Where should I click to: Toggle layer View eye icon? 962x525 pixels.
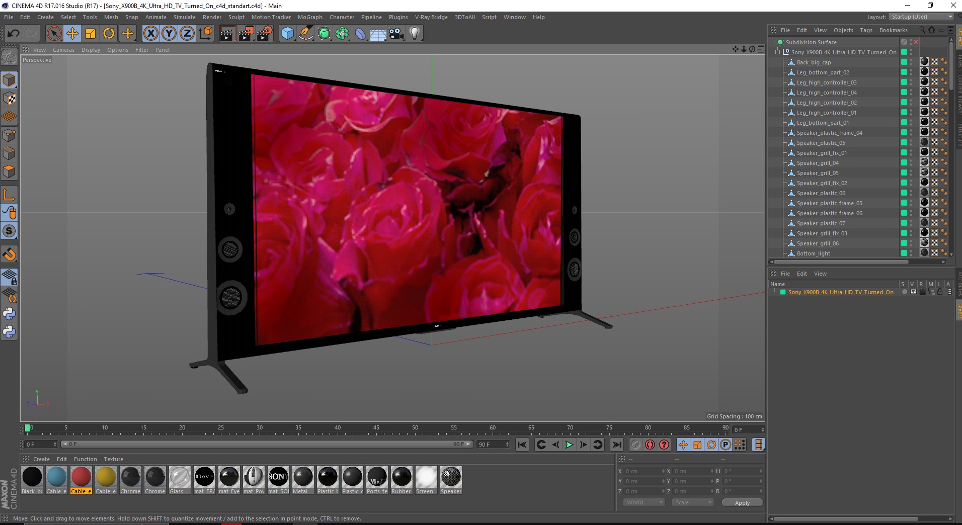pyautogui.click(x=913, y=292)
